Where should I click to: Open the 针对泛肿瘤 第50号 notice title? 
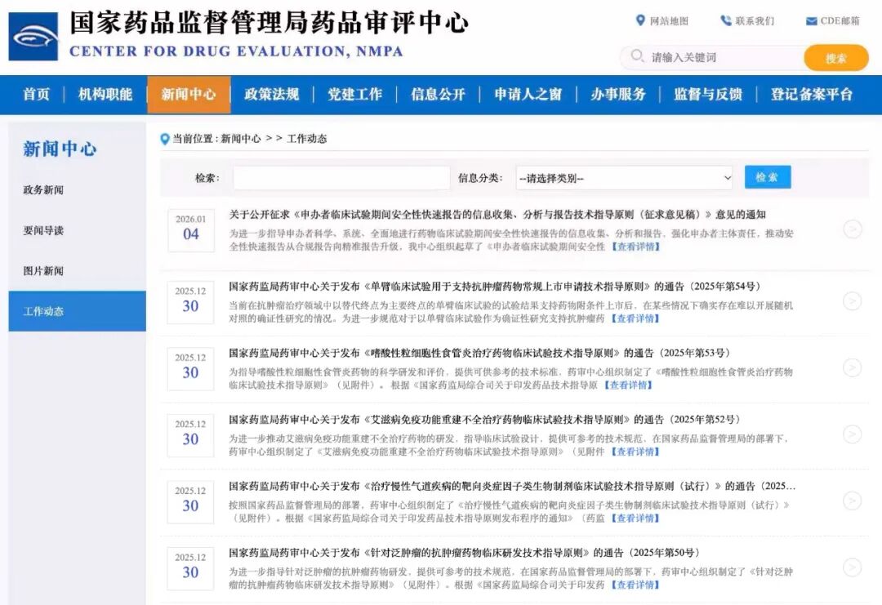click(x=464, y=553)
